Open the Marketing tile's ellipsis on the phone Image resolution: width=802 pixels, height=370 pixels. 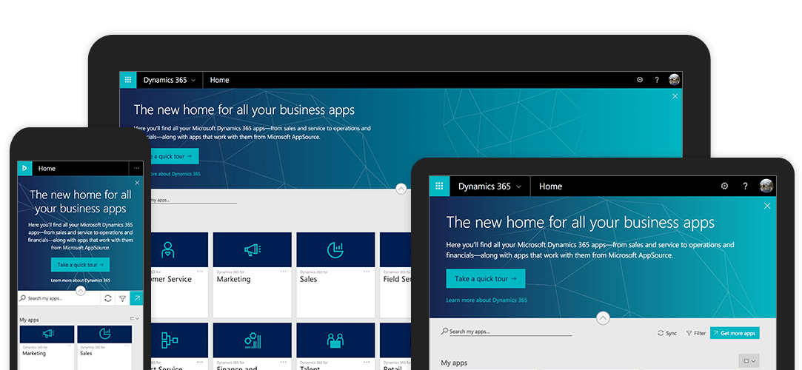click(69, 346)
